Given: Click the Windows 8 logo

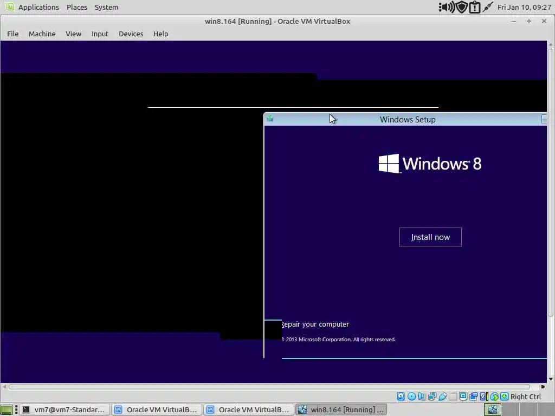Looking at the screenshot, I should (x=430, y=164).
